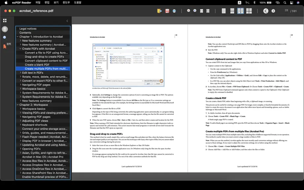
Task: Click the Open dialog screenshot on page 22
Action: pyautogui.click(x=128, y=65)
